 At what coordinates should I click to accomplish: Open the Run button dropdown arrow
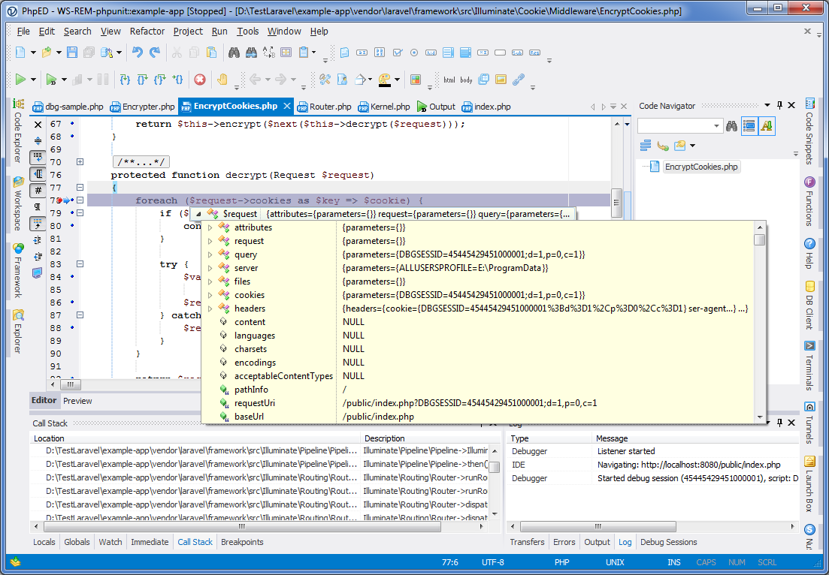pos(33,80)
